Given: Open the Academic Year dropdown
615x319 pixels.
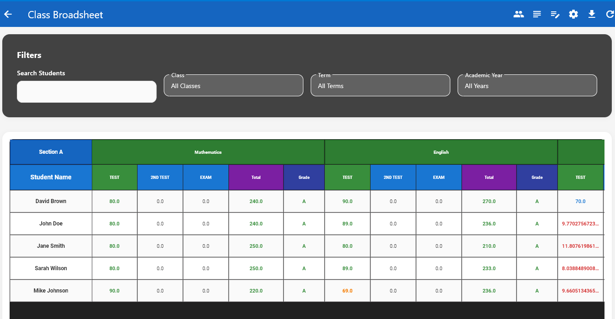Looking at the screenshot, I should pos(527,86).
